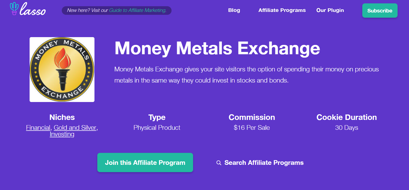
Task: Open the Blog menu item
Action: click(234, 10)
